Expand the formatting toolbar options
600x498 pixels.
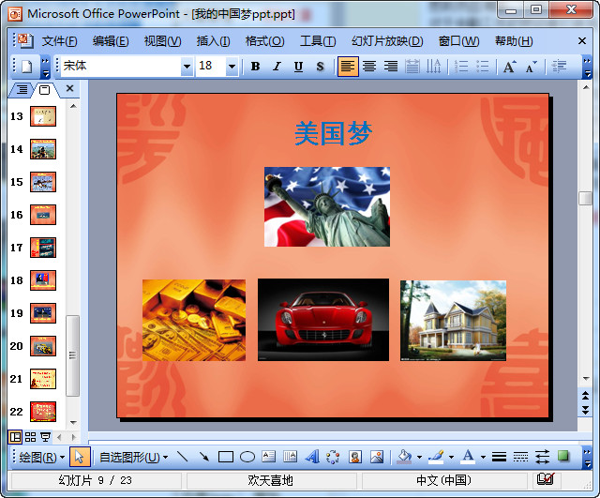587,68
